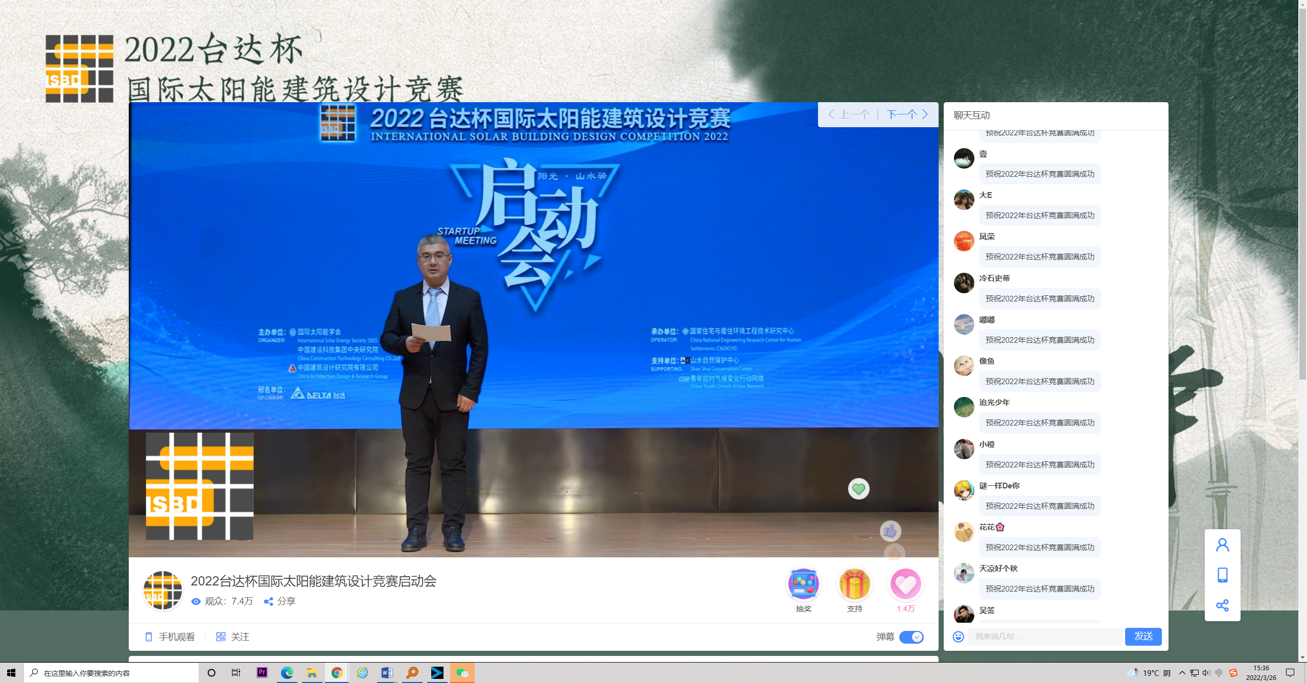Click chat username 追光少年
Image resolution: width=1307 pixels, height=683 pixels.
point(994,403)
